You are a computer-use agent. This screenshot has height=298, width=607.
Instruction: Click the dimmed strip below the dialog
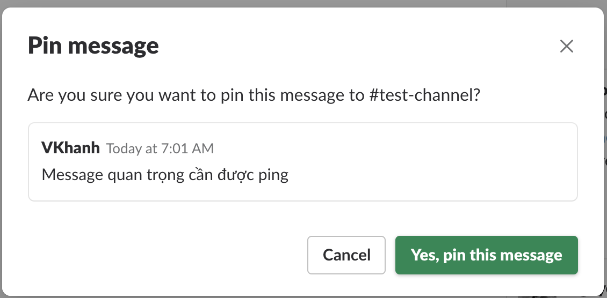coord(269,296)
